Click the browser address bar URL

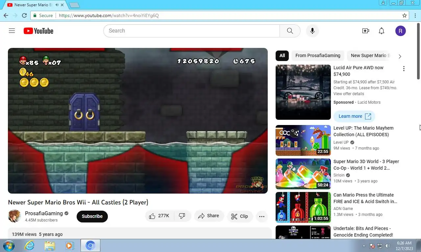pos(109,15)
